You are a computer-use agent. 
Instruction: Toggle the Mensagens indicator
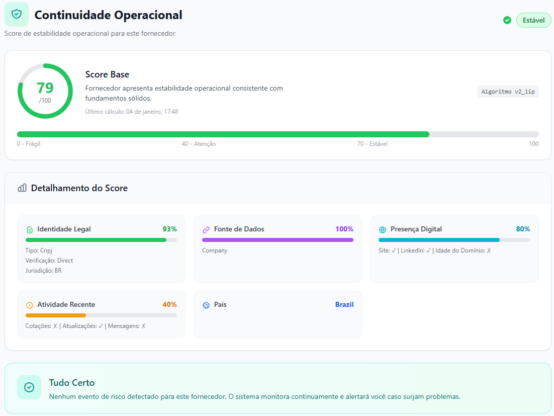pyautogui.click(x=143, y=325)
